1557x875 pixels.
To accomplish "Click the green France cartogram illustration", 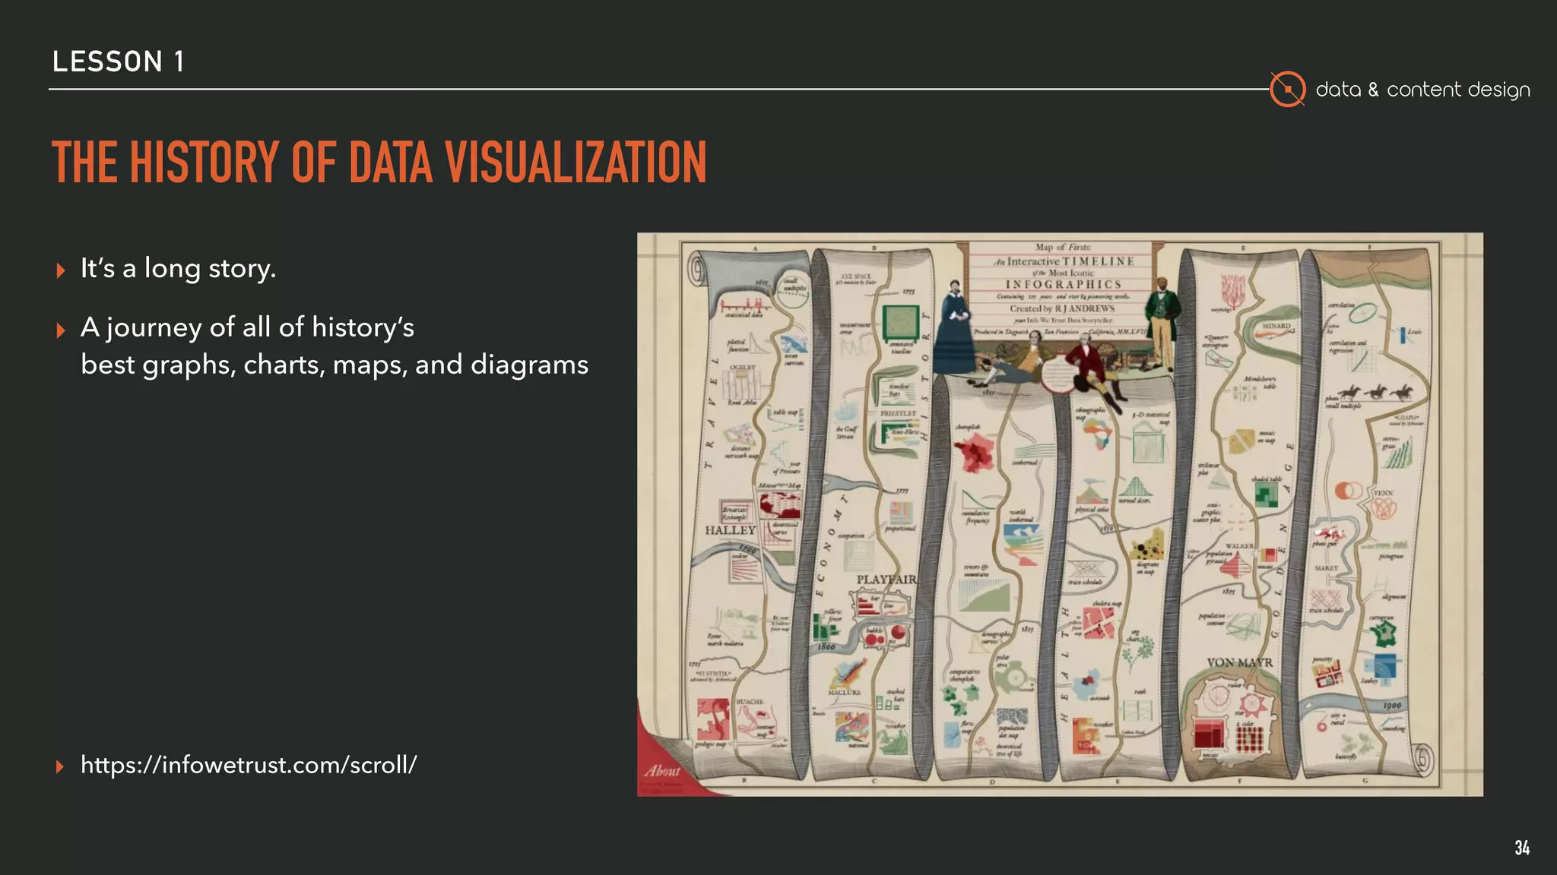I will pyautogui.click(x=1382, y=633).
